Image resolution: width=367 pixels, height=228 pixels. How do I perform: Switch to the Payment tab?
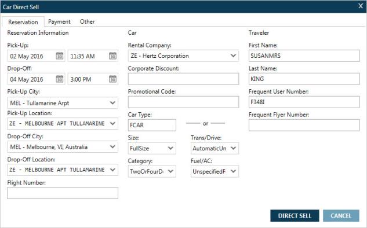[x=59, y=22]
